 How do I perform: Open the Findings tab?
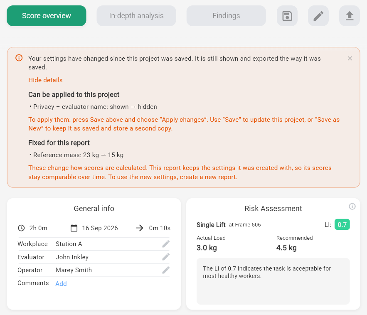tap(226, 16)
